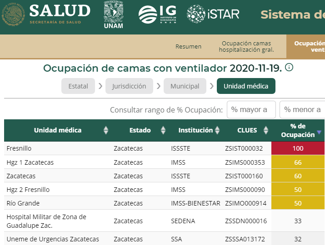The image size is (325, 245).
Task: Click the red 100 occupancy cell
Action: click(x=298, y=148)
